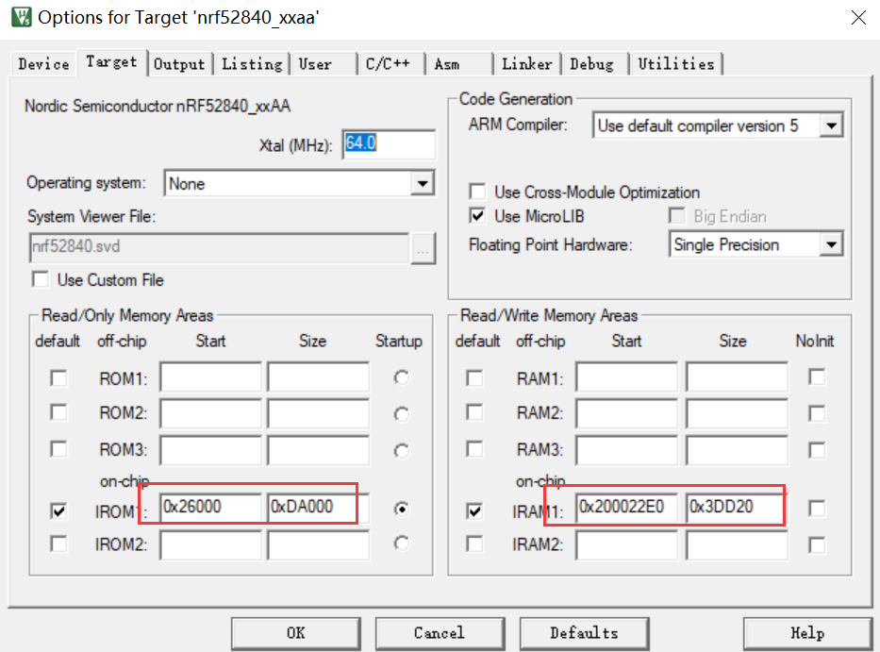The height and width of the screenshot is (652, 880).
Task: Check the default box for ROM1
Action: tap(58, 376)
